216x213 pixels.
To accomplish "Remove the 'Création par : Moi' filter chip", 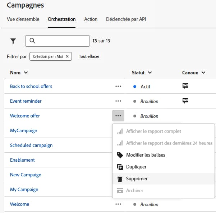I will (67, 56).
